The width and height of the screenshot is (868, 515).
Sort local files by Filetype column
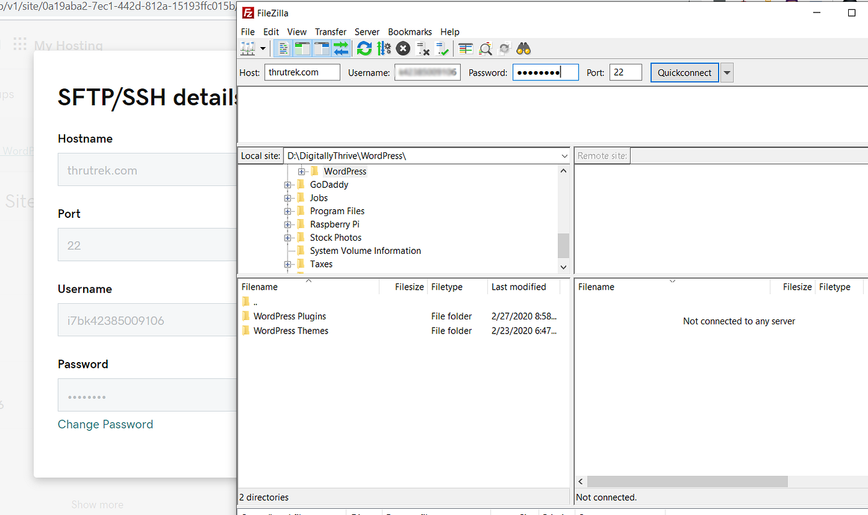(x=457, y=287)
